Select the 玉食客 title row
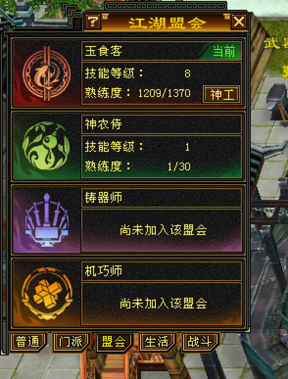 point(162,51)
